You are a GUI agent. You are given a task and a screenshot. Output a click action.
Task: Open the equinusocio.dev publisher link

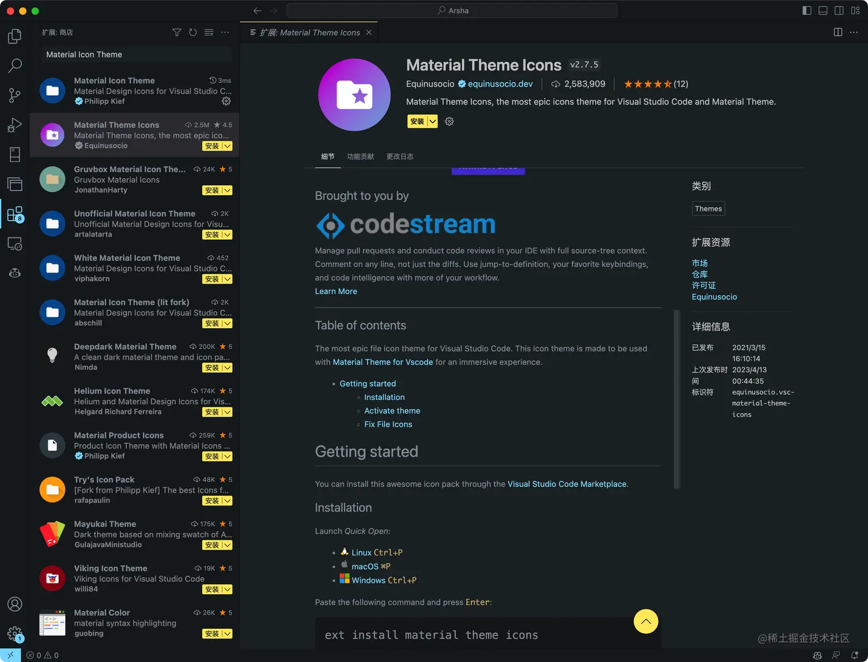click(500, 84)
